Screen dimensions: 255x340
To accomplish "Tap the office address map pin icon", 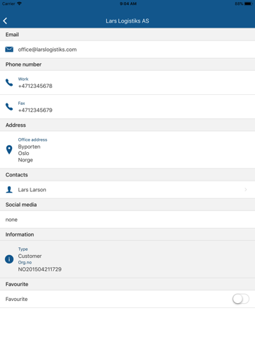I will 9,149.
